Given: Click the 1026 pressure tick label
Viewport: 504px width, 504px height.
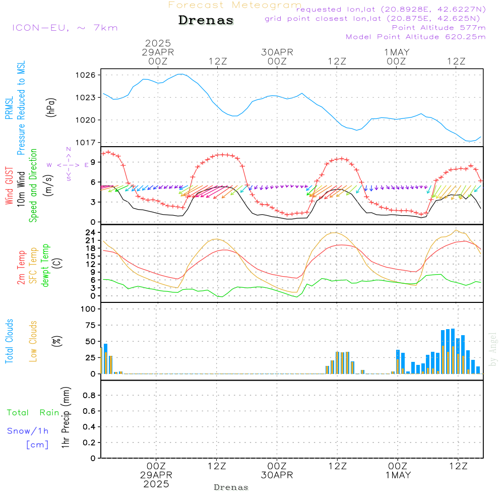Looking at the screenshot, I should coord(86,75).
